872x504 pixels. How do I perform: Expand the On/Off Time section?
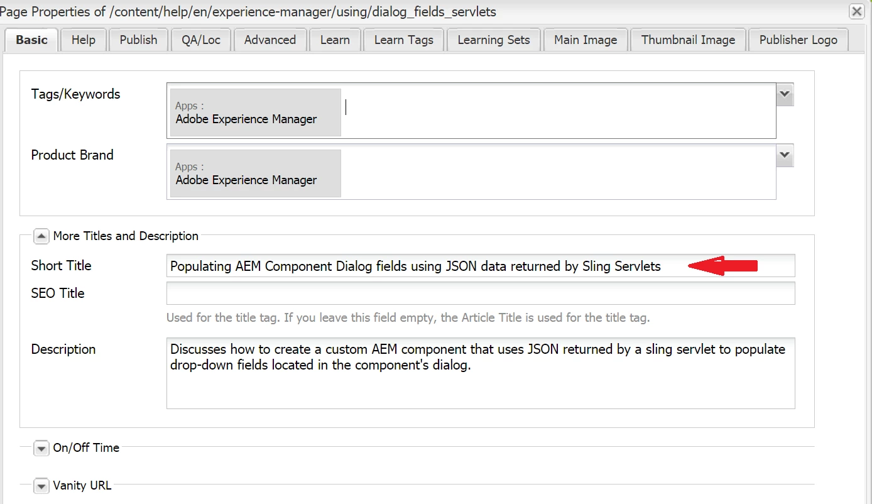point(41,448)
